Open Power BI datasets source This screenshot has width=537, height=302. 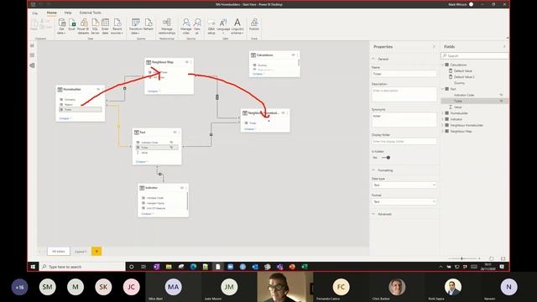tap(84, 26)
